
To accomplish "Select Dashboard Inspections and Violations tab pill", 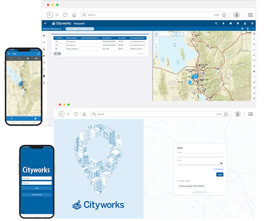I will click(80, 29).
